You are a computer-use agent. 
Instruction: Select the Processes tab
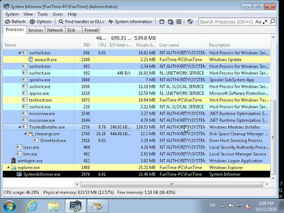coord(15,29)
